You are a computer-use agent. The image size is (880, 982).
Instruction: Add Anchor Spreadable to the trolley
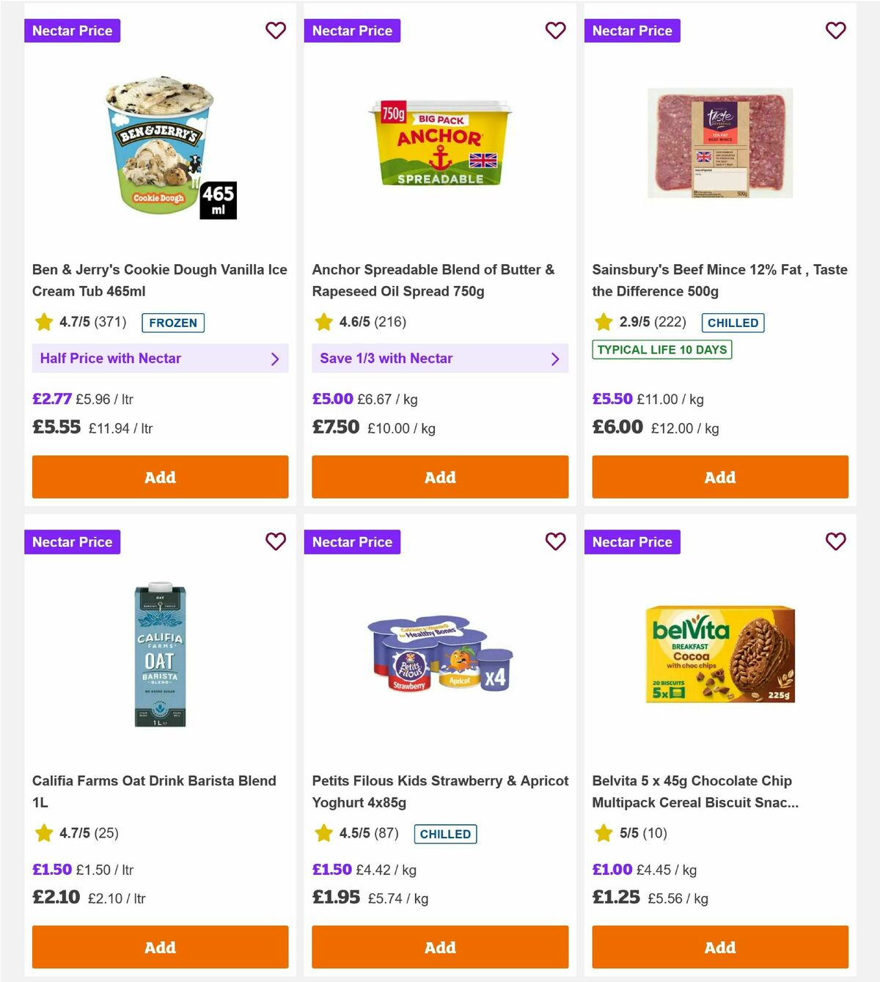tap(440, 477)
